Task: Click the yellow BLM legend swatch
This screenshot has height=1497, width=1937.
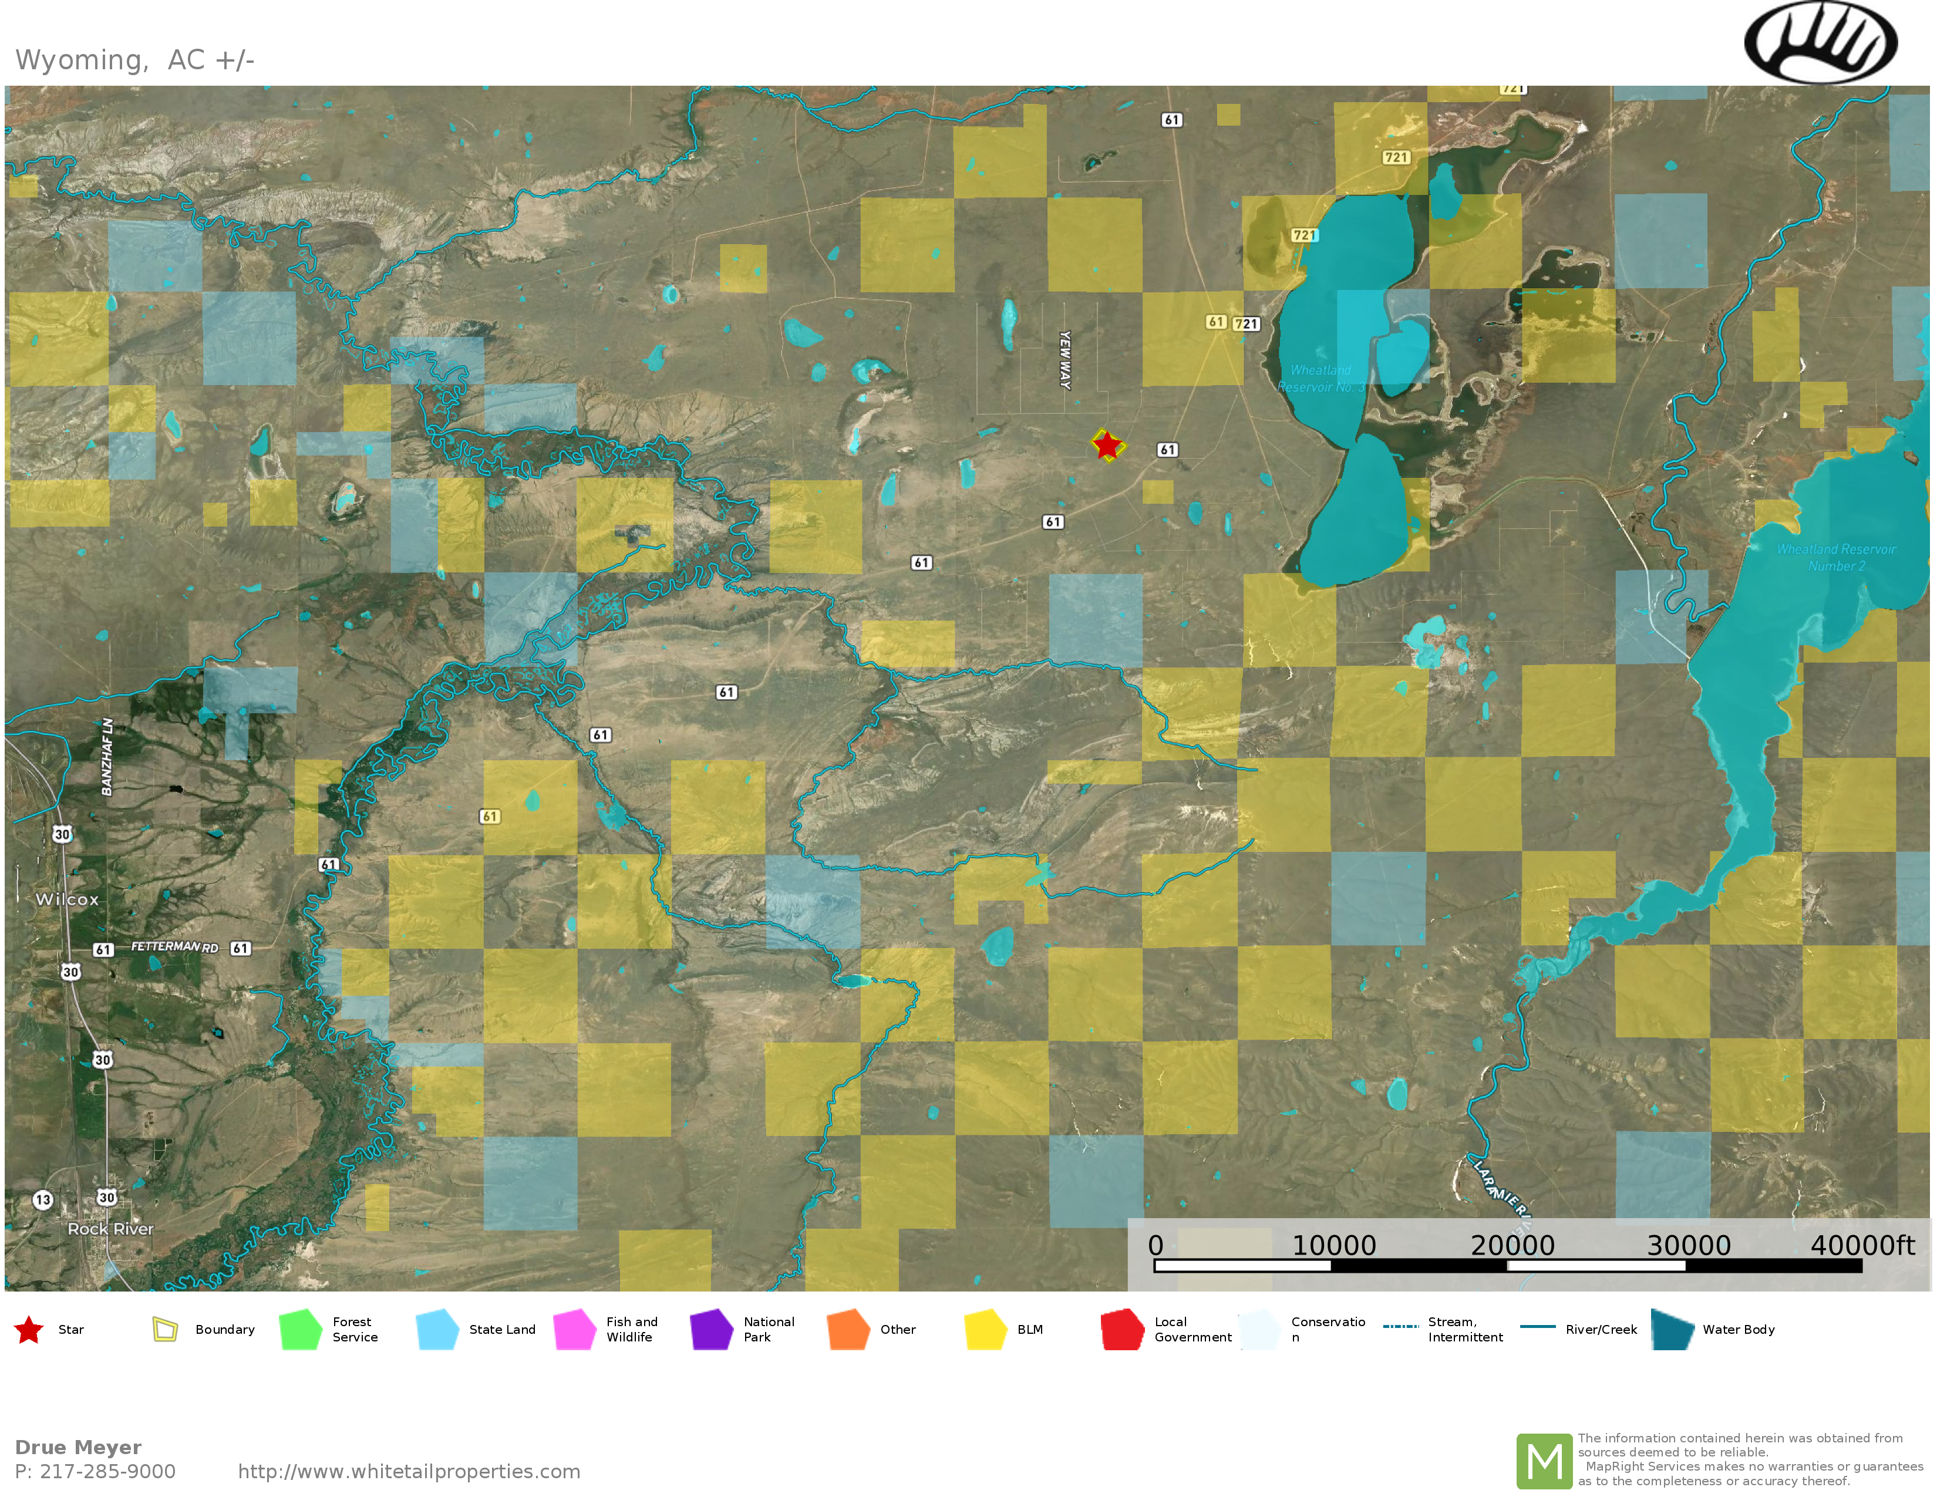Action: pyautogui.click(x=985, y=1329)
